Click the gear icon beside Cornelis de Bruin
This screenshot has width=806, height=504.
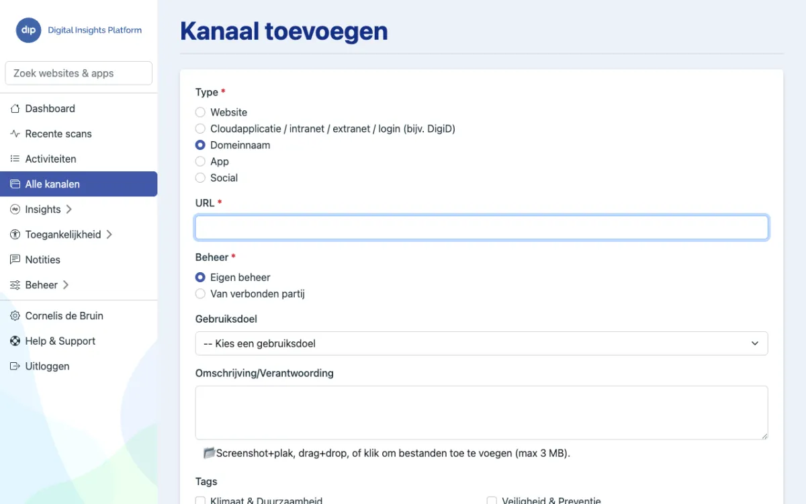pyautogui.click(x=15, y=316)
